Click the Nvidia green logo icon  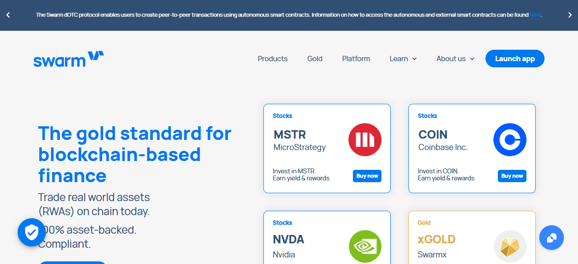point(365,247)
